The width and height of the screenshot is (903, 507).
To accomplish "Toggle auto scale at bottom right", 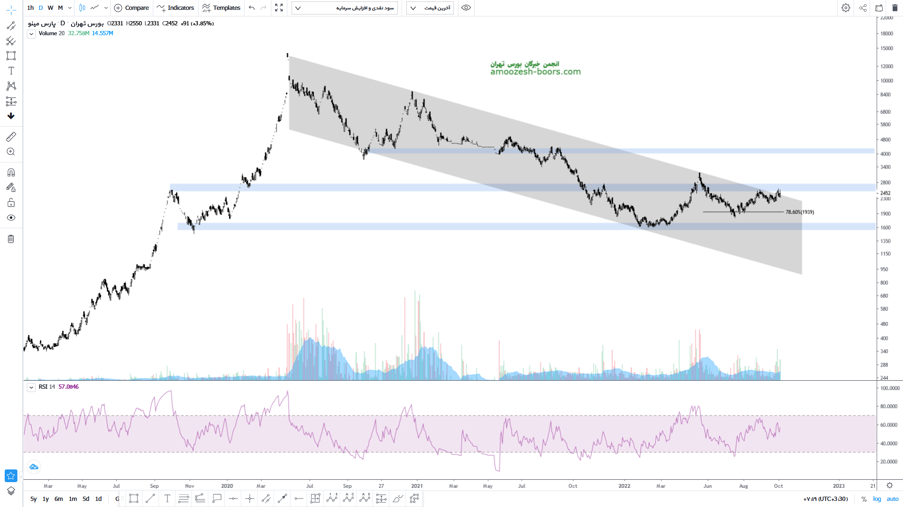I will [x=893, y=499].
